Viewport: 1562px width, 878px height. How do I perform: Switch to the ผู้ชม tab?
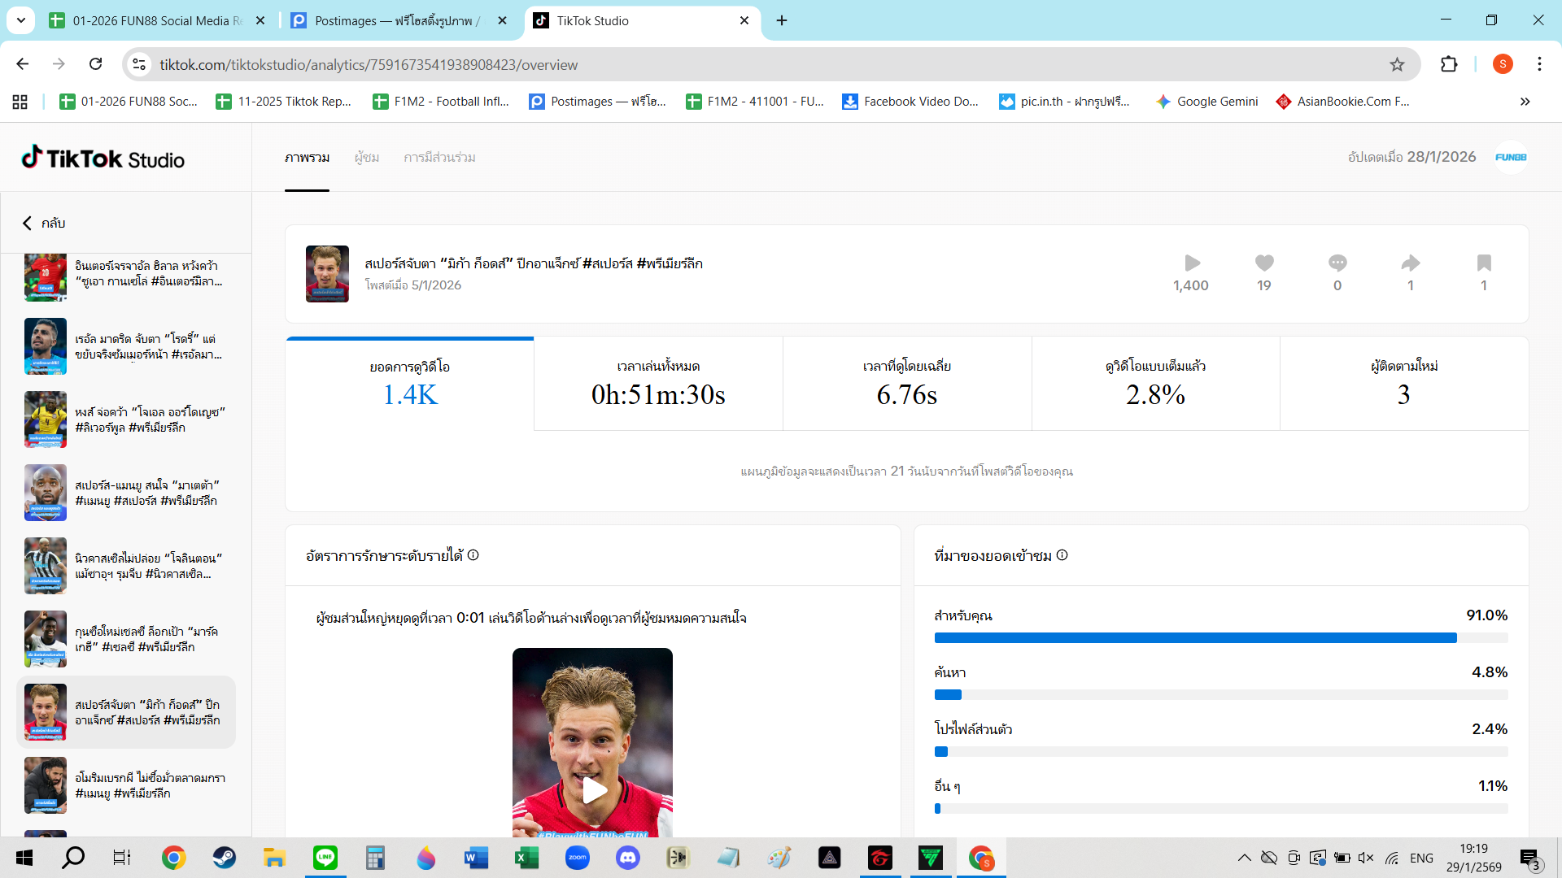point(367,158)
